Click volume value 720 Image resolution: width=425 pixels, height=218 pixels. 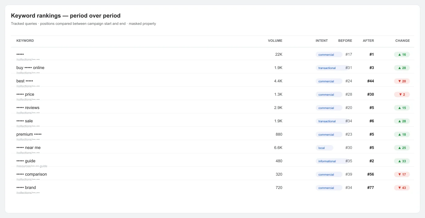279,188
